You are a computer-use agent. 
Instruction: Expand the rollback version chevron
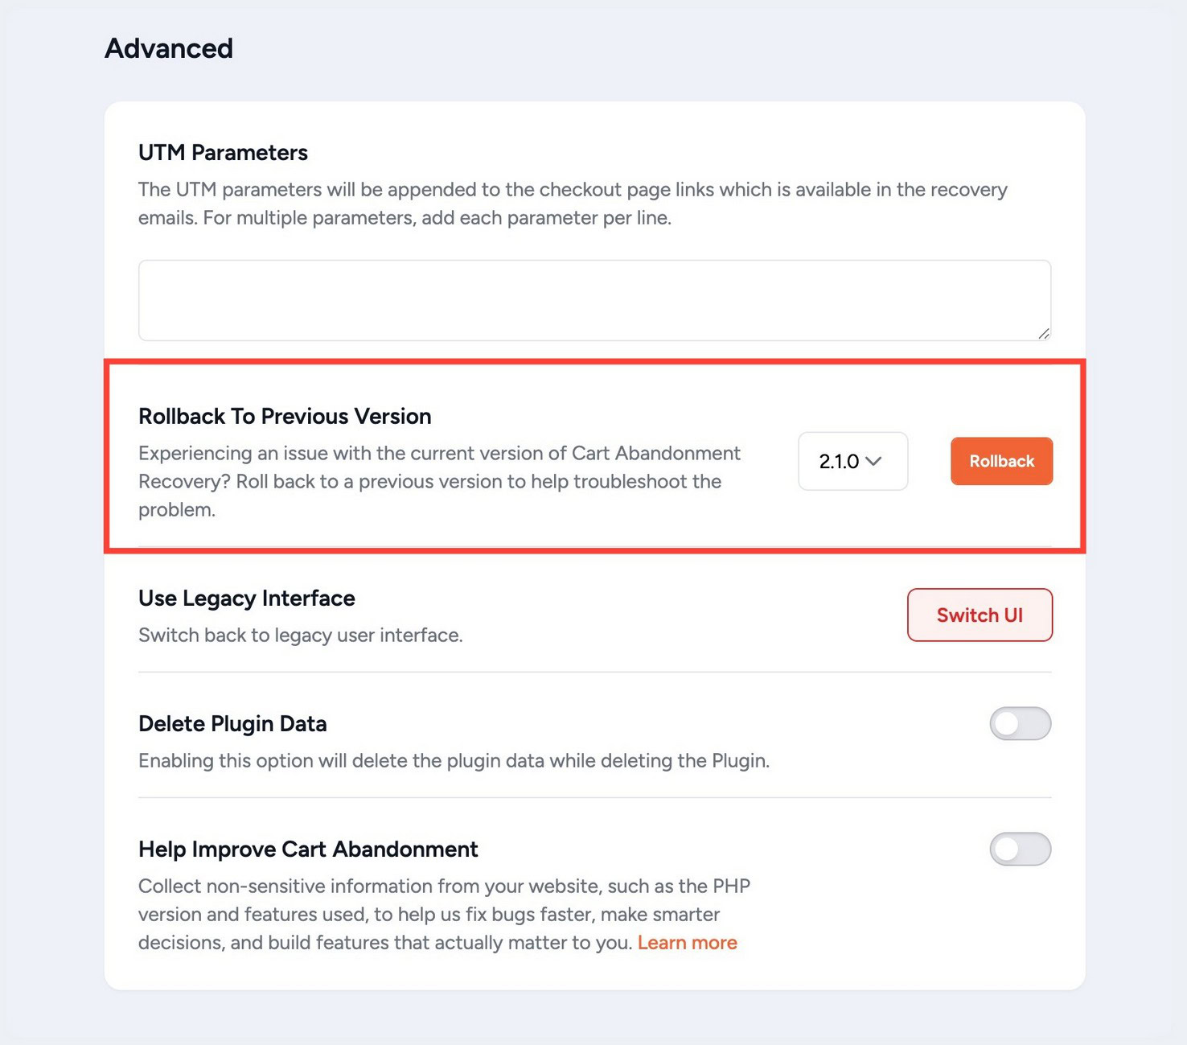pos(875,461)
